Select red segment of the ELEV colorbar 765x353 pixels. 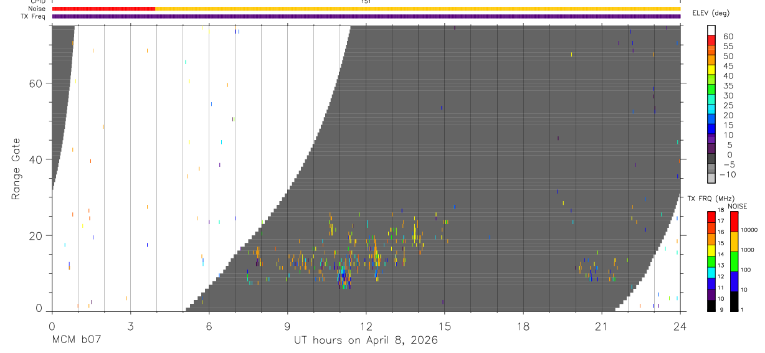(x=711, y=40)
